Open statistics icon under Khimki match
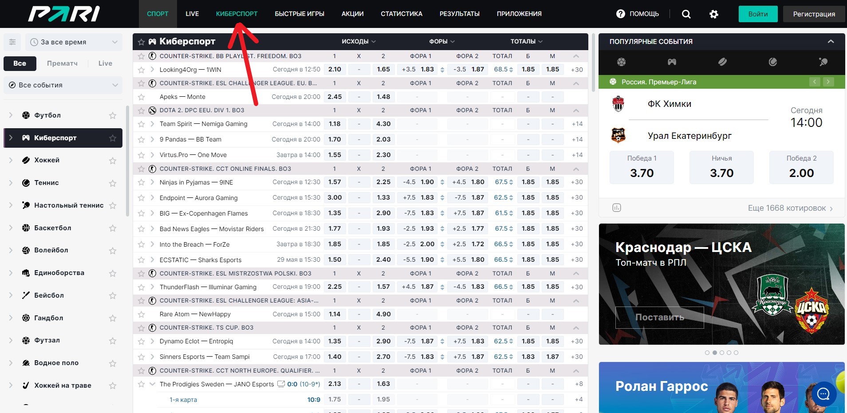This screenshot has height=413, width=847. point(617,208)
